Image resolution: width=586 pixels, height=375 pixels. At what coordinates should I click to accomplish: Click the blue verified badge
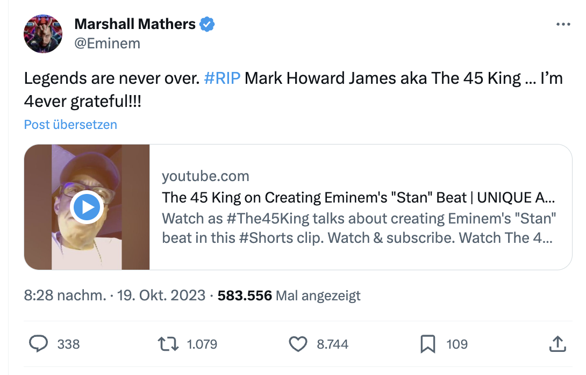(208, 24)
